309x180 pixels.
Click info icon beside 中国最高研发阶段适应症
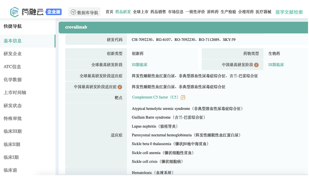tap(120, 87)
